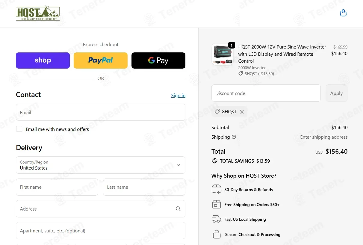Open the shopping bag cart icon

(343, 13)
